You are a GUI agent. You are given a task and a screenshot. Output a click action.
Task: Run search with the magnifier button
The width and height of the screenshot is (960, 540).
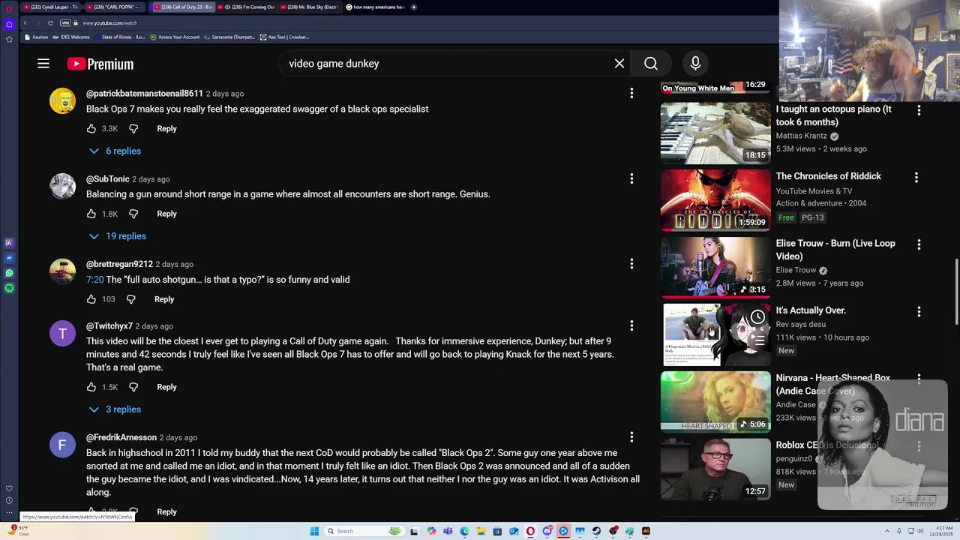(x=651, y=64)
